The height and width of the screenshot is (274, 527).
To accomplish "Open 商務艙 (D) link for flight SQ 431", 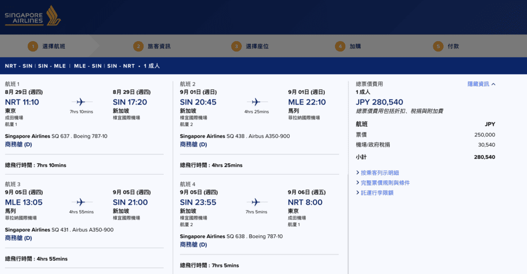I will 19,238.
